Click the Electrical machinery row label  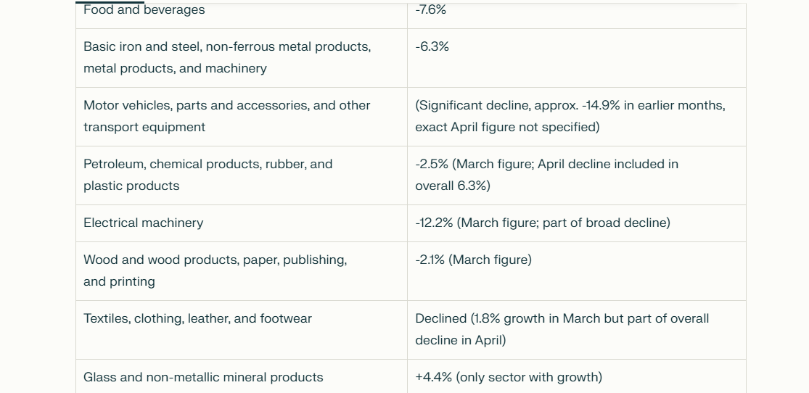144,223
